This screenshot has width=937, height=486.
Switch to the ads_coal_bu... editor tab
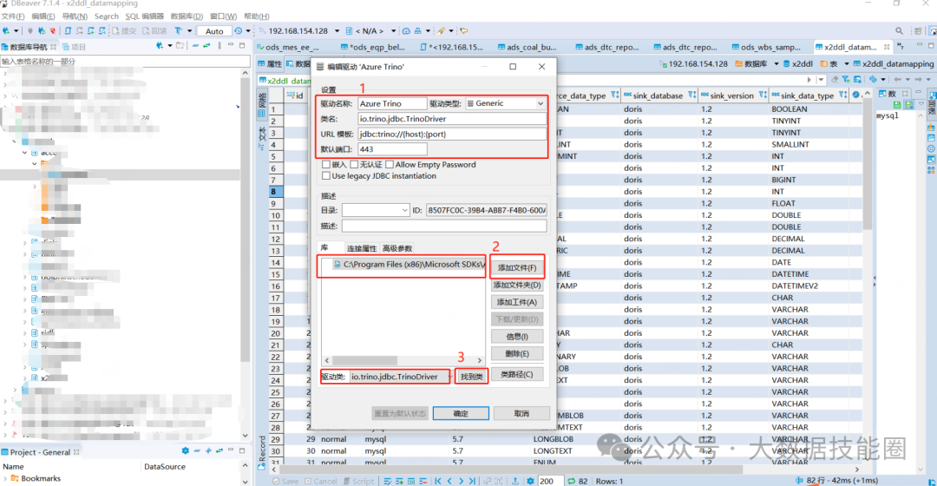click(526, 47)
